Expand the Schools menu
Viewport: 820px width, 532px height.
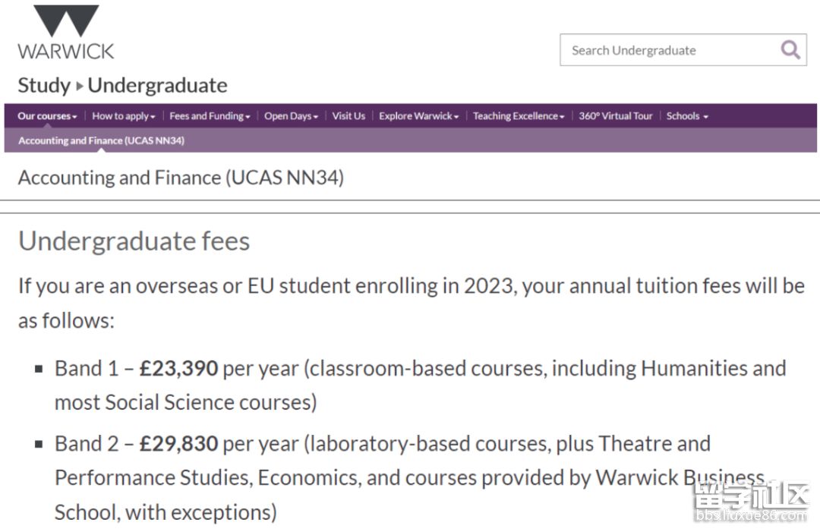click(686, 116)
